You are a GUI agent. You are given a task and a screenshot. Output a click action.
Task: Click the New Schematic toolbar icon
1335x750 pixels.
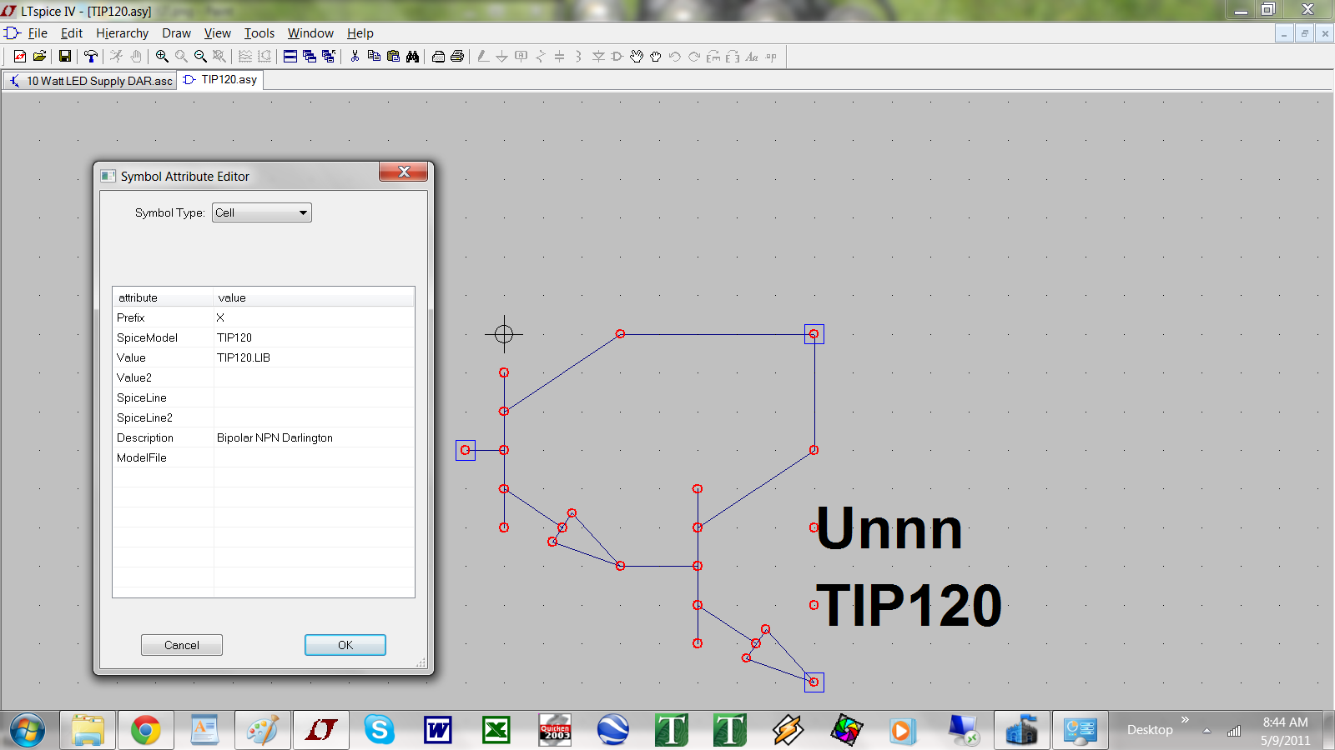[20, 56]
